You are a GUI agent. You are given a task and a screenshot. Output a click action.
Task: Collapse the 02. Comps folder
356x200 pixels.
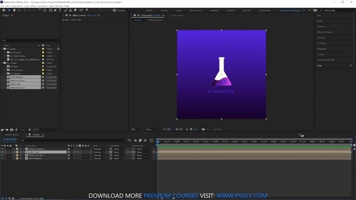pyautogui.click(x=2, y=63)
